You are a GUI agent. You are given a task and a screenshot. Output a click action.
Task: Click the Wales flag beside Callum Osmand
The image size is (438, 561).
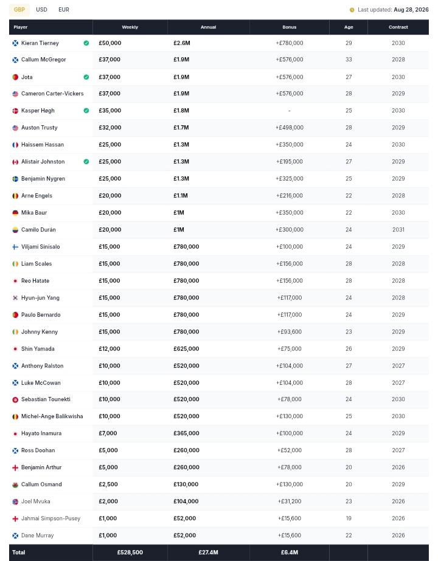point(15,484)
